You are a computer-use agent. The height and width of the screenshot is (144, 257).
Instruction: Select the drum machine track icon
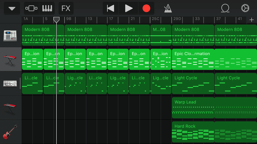(x=10, y=36)
